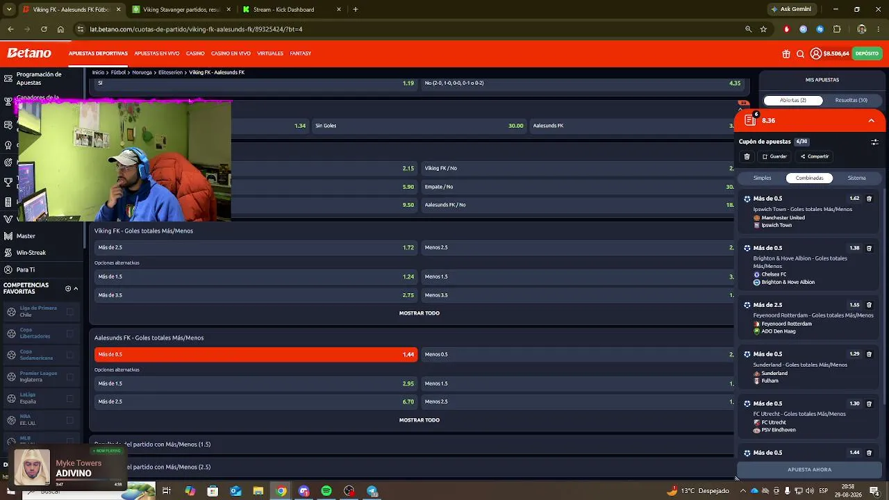Select Viking FK Más de 2.5 odds 1.72
Image resolution: width=889 pixels, height=500 pixels.
click(x=256, y=247)
